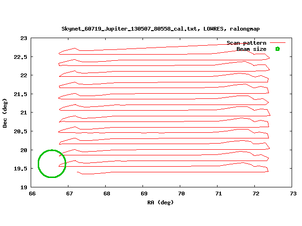Click the 'Dec (deg)' axis label
The height and width of the screenshot is (226, 302).
pyautogui.click(x=5, y=113)
